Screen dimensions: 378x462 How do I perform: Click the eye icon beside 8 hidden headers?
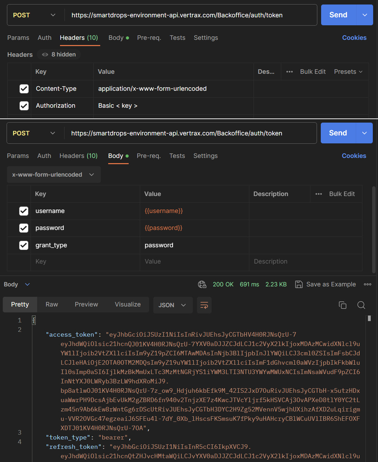tap(45, 54)
